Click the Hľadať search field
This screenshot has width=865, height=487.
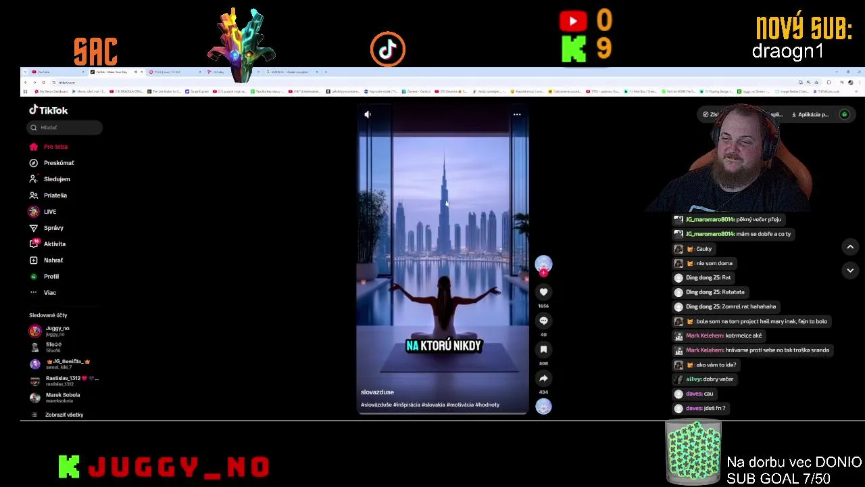(x=65, y=127)
